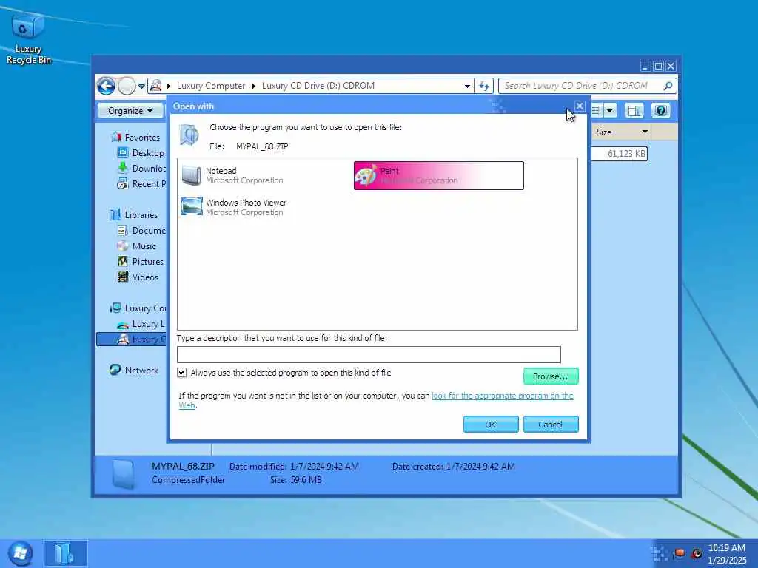Confirm with the OK button
The height and width of the screenshot is (568, 758).
pyautogui.click(x=491, y=424)
